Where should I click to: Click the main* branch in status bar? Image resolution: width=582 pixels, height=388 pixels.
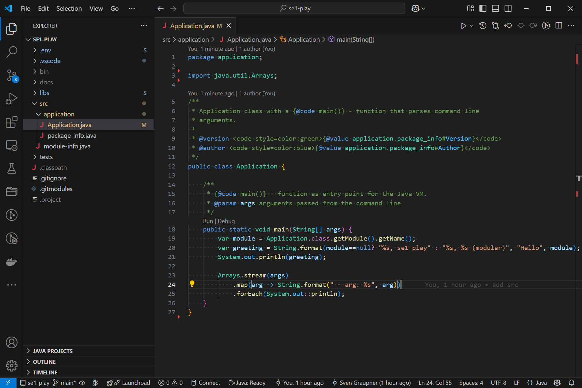tap(64, 383)
